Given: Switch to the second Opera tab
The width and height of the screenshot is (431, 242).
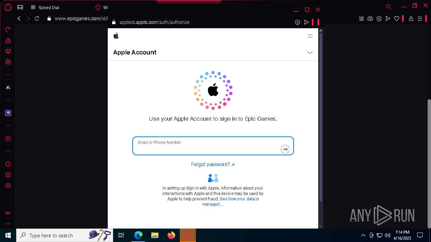Looking at the screenshot, I should click(101, 7).
